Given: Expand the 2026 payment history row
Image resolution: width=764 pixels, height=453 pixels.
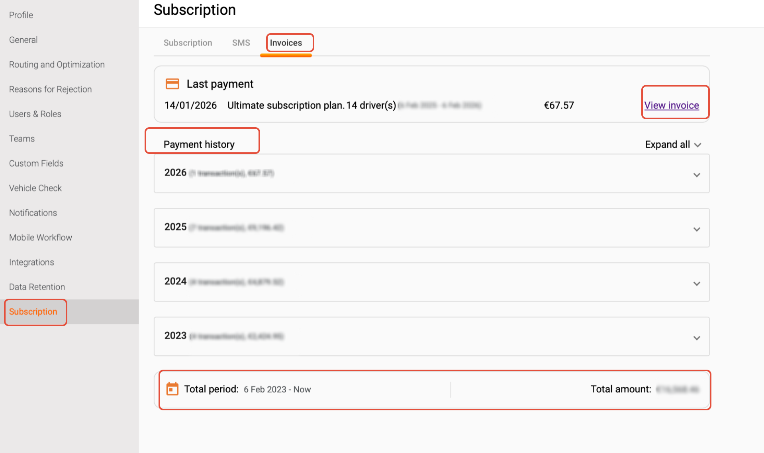Looking at the screenshot, I should [x=696, y=175].
